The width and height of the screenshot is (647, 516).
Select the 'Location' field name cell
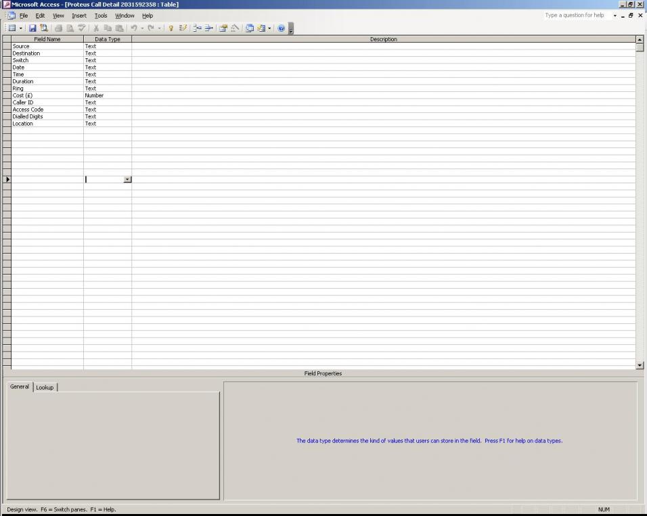click(x=47, y=123)
